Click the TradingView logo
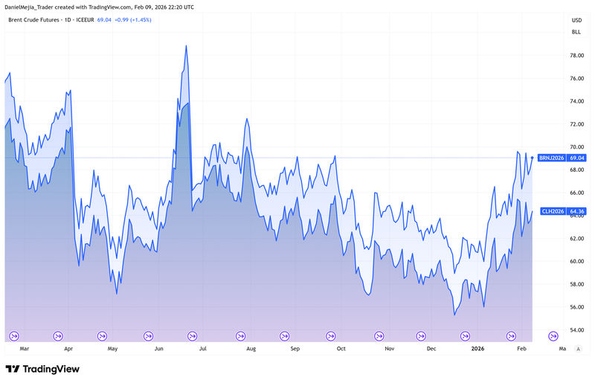The height and width of the screenshot is (383, 595). 42,369
